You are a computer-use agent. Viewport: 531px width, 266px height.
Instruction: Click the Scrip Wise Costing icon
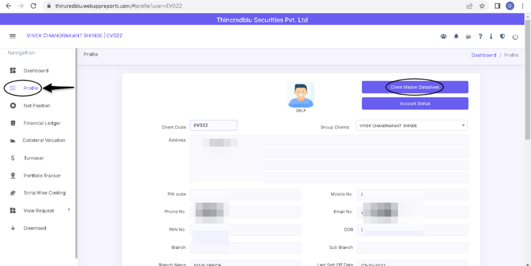[x=13, y=193]
